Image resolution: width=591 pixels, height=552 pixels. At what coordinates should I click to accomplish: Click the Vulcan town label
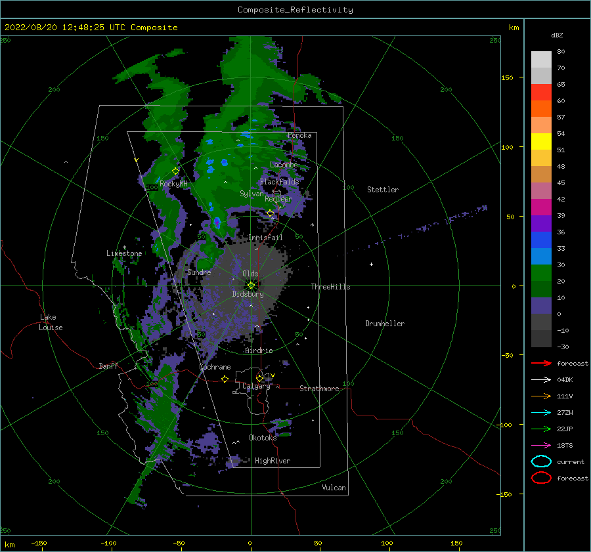point(334,488)
